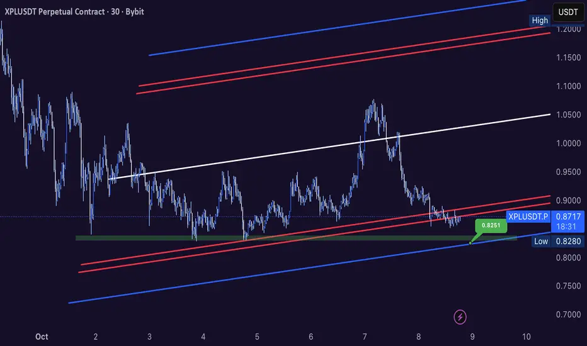
Task: Click date 9 on the time axis
Action: pos(472,337)
